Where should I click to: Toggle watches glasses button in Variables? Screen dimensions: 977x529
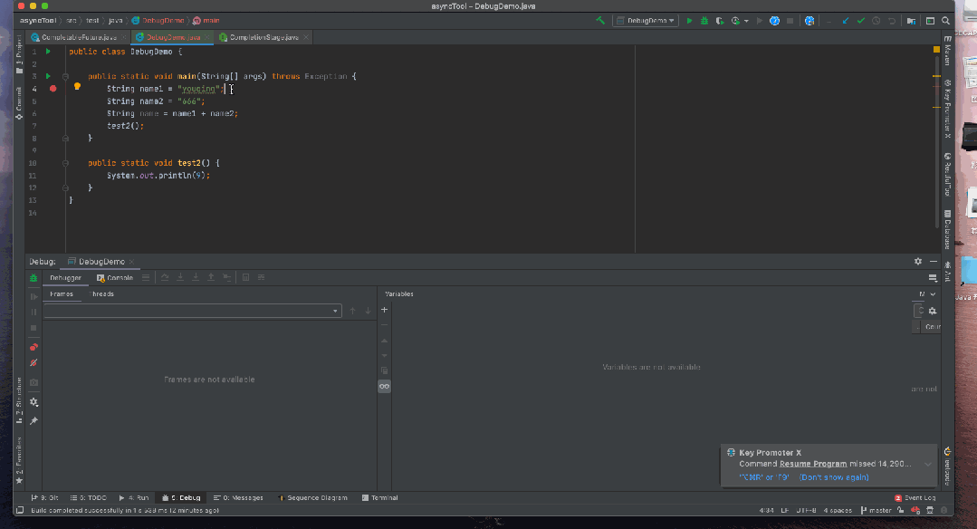click(x=385, y=386)
